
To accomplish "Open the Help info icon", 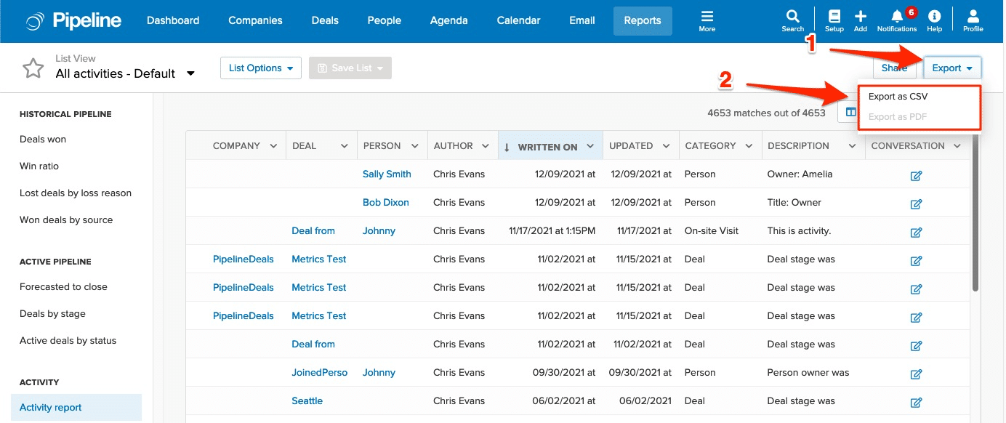I will pyautogui.click(x=935, y=21).
